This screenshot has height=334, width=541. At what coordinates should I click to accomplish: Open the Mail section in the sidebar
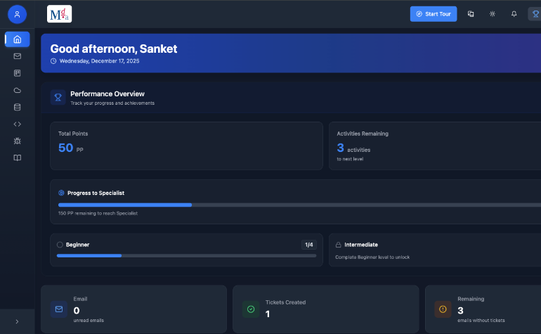coord(18,56)
